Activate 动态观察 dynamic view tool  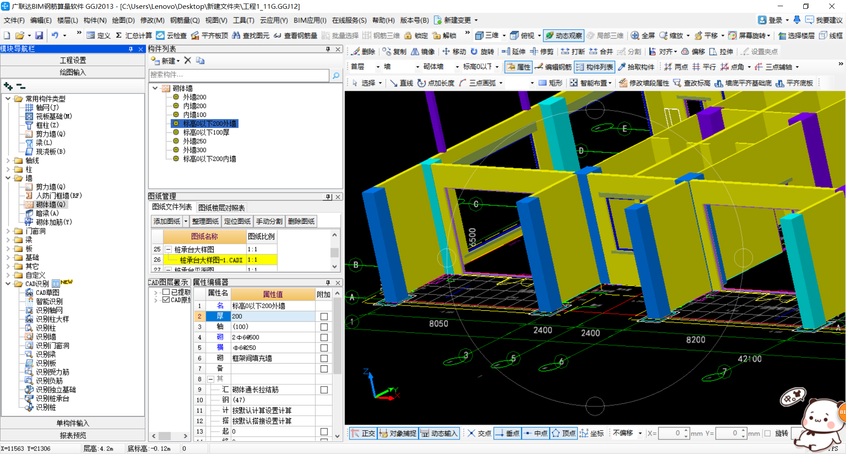[564, 35]
